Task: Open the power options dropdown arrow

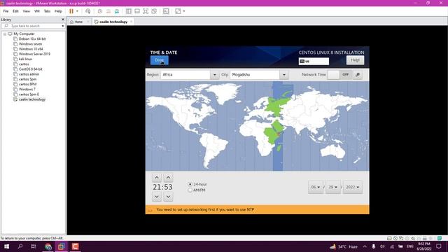Action: point(77,11)
